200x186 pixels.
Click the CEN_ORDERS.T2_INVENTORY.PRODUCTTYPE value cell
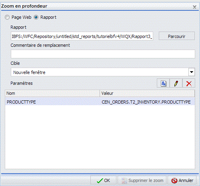(146, 102)
